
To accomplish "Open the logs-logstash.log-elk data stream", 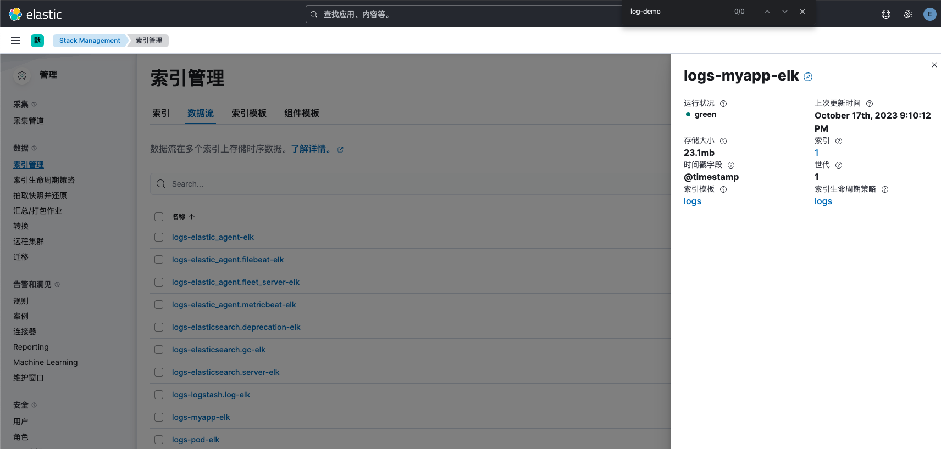I will click(211, 395).
